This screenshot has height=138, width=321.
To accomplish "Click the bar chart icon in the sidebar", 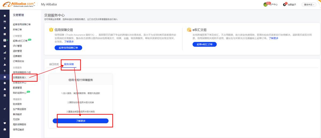I will coord(5,52).
